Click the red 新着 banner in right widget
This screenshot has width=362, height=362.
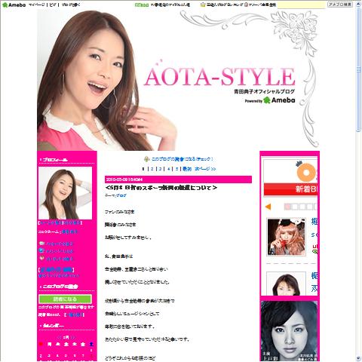coord(290,189)
